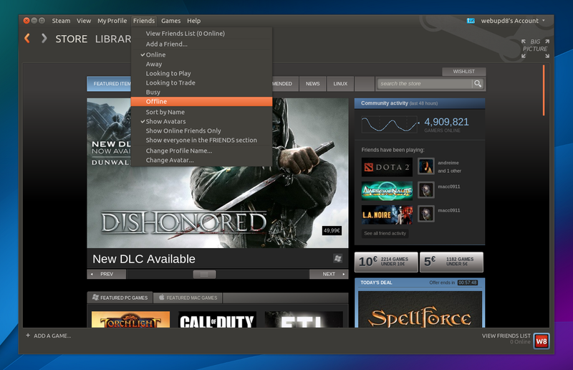Close the Friends menu
The height and width of the screenshot is (370, 573).
point(144,21)
